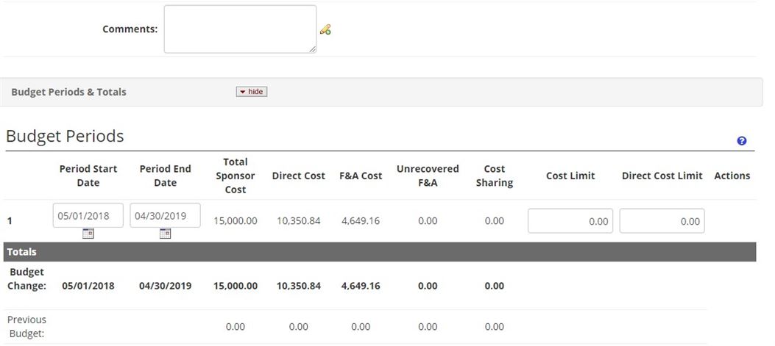Select the Cost Limit input field
Image resolution: width=775 pixels, height=346 pixels.
[570, 221]
